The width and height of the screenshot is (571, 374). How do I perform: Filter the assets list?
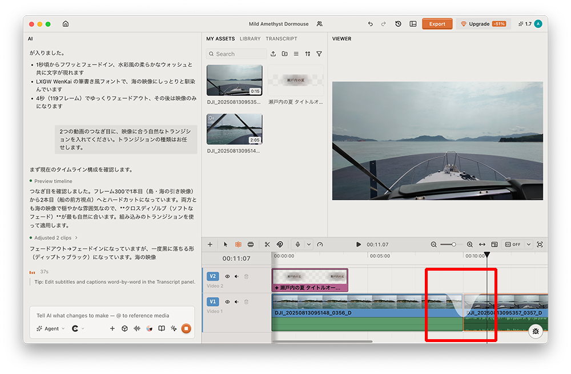pos(319,54)
